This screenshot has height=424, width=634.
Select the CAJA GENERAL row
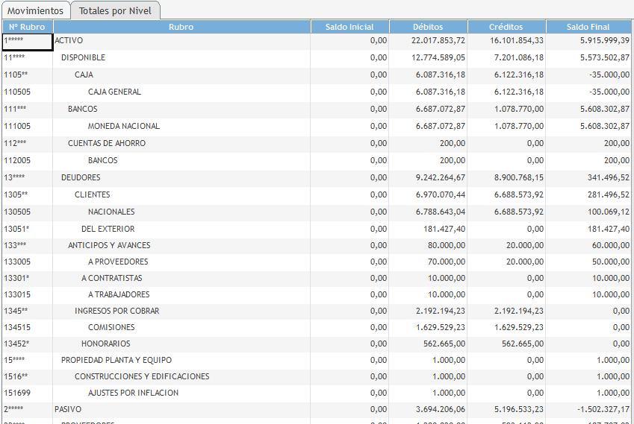(x=114, y=92)
